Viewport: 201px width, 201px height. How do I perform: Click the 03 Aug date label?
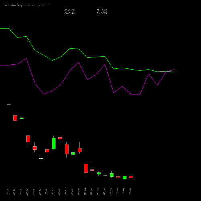coord(78,191)
